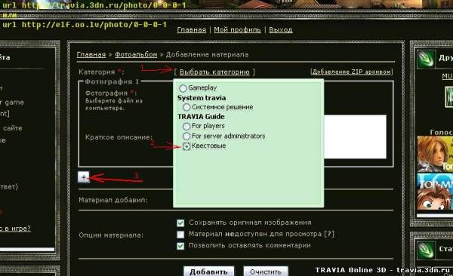The image size is (453, 276).
Task: Click the Добавить submit button
Action: [208, 271]
